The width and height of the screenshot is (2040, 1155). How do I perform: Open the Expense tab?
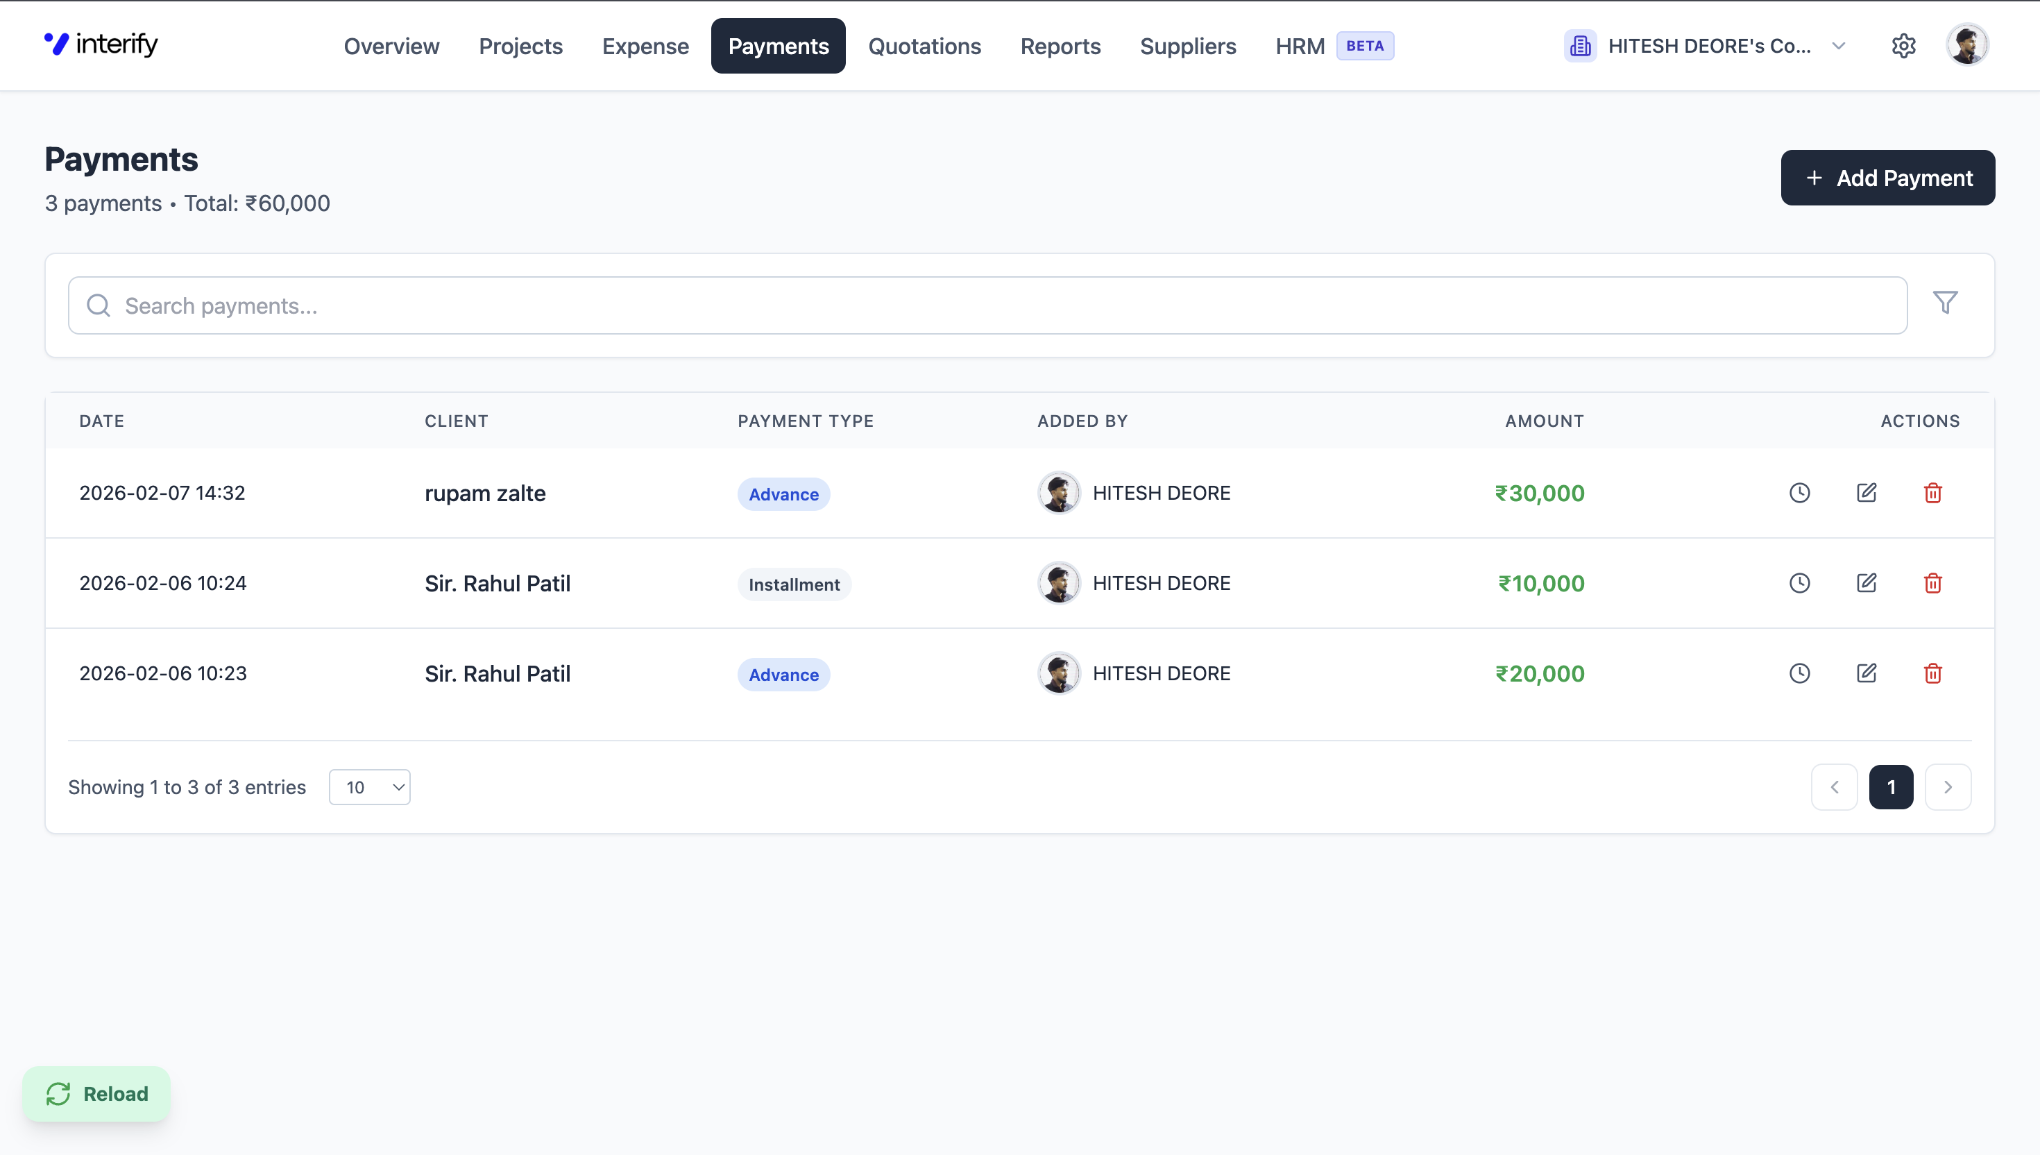point(645,46)
